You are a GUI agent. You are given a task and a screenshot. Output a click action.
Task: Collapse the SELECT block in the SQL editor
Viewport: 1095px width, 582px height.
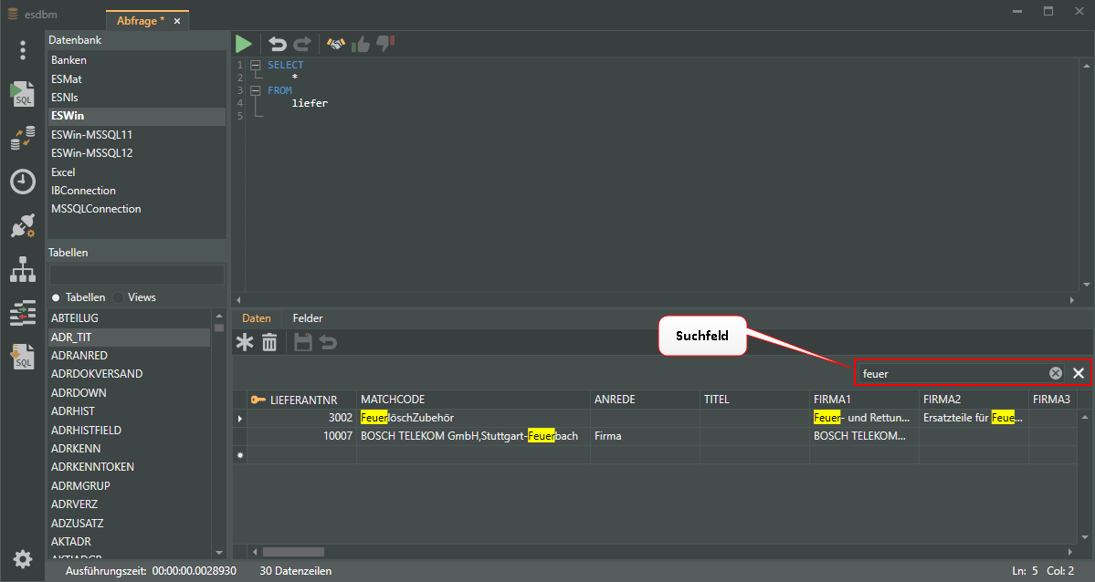[256, 66]
